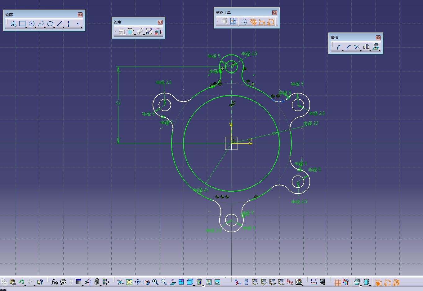Click the radius 25 dimension label

(x=201, y=190)
